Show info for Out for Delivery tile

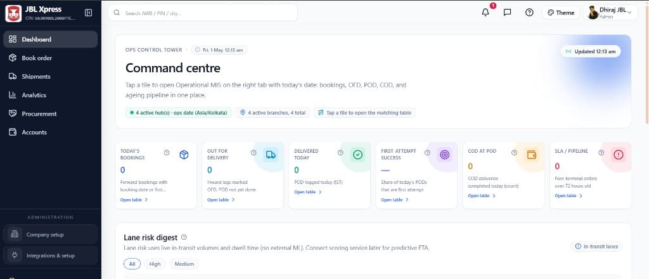click(254, 152)
